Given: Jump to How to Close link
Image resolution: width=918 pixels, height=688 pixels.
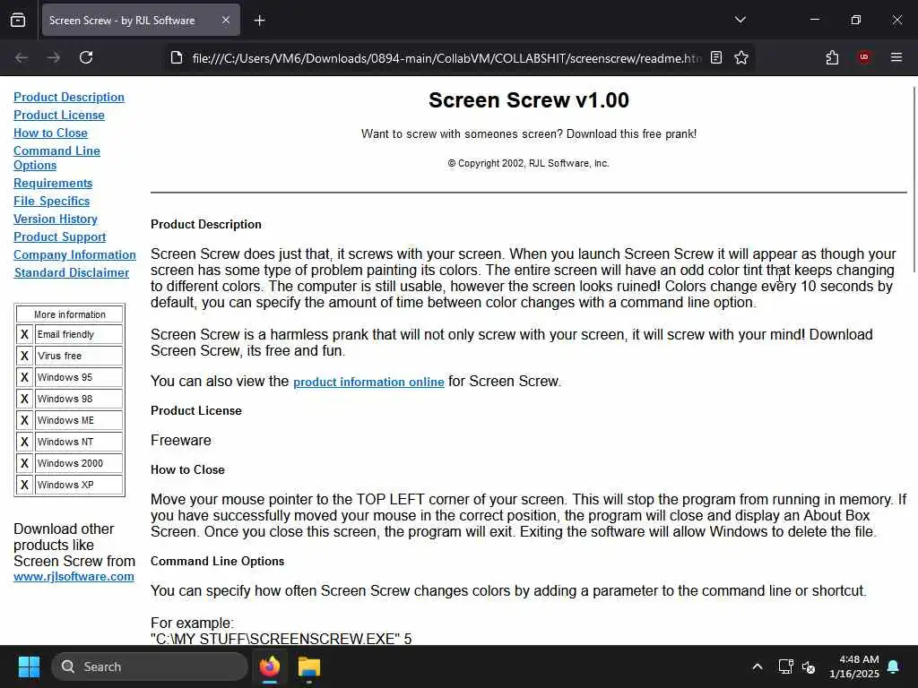Looking at the screenshot, I should [x=50, y=133].
